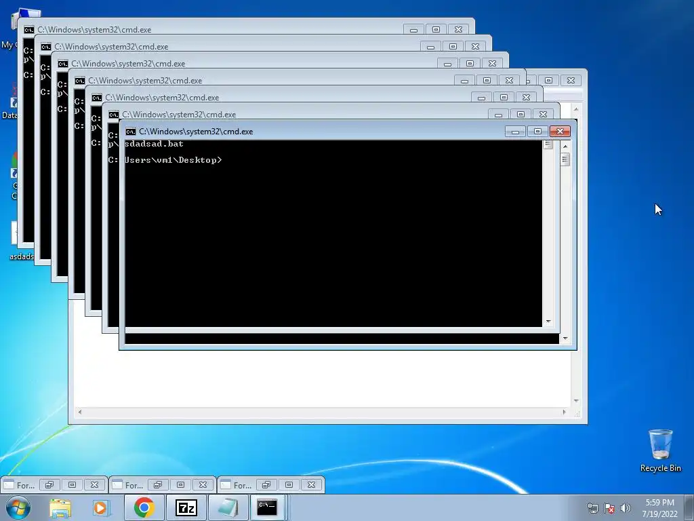This screenshot has width=694, height=521.
Task: Open the Action Center flag icon
Action: pyautogui.click(x=609, y=508)
